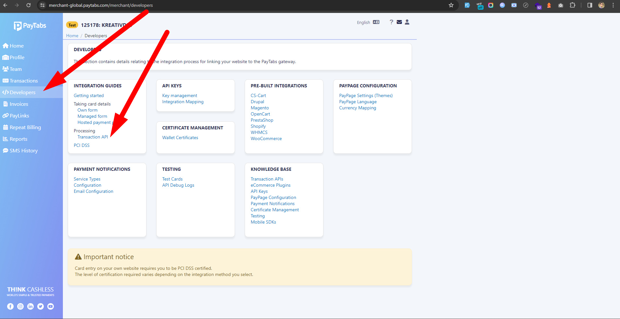
Task: Open Configuration under Payment Notifications
Action: click(x=88, y=185)
